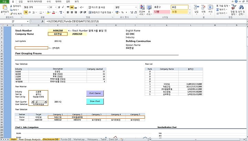248x141 pixels.
Task: Increase indent in the cell
Action: pos(85,12)
